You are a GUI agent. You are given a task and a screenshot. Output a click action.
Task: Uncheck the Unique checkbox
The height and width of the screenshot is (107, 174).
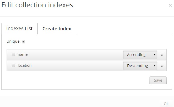coord(23,42)
